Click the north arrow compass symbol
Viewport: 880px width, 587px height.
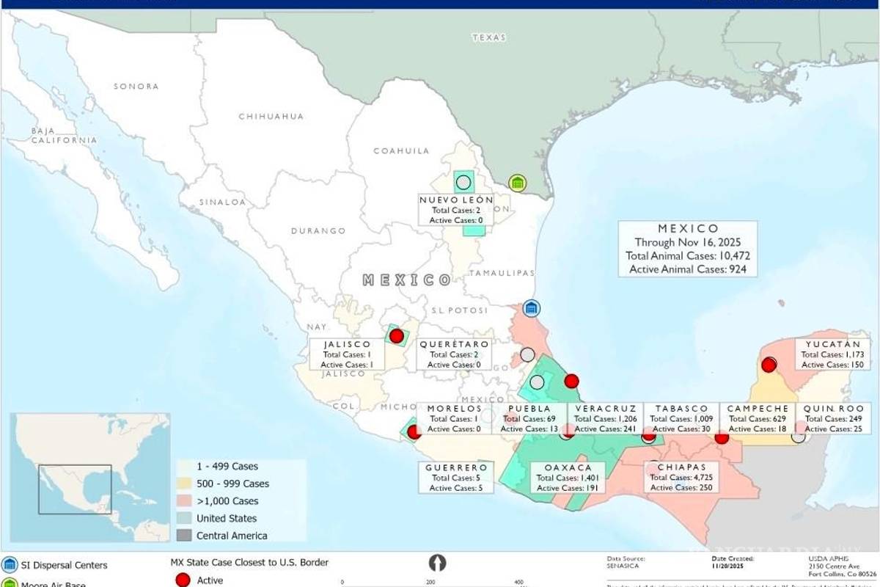click(x=439, y=564)
